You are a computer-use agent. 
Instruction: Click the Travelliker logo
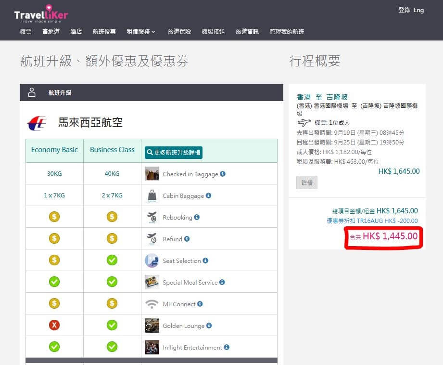point(41,14)
